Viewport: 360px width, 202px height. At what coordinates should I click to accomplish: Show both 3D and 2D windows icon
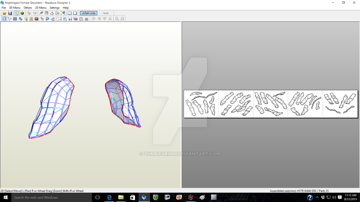click(x=70, y=13)
